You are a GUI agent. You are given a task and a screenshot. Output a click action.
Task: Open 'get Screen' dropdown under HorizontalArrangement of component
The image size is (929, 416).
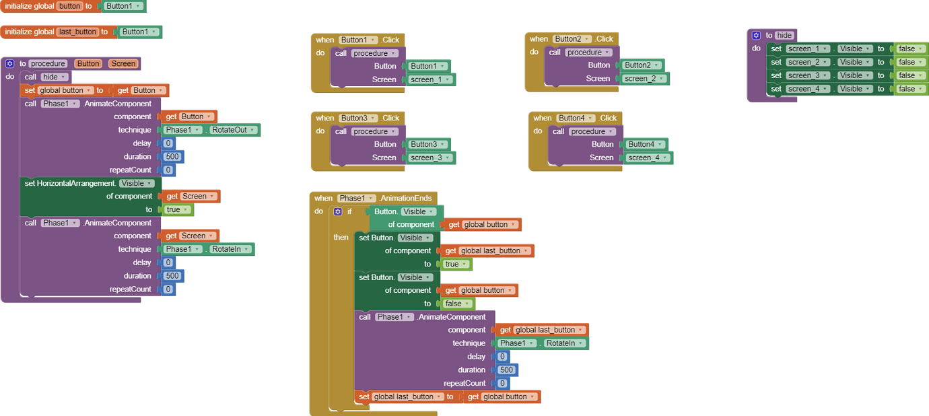coord(198,197)
